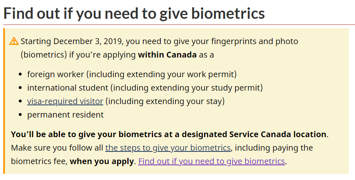
Task: Click the "(biometrics)" word in parentheses
Action: coord(44,55)
